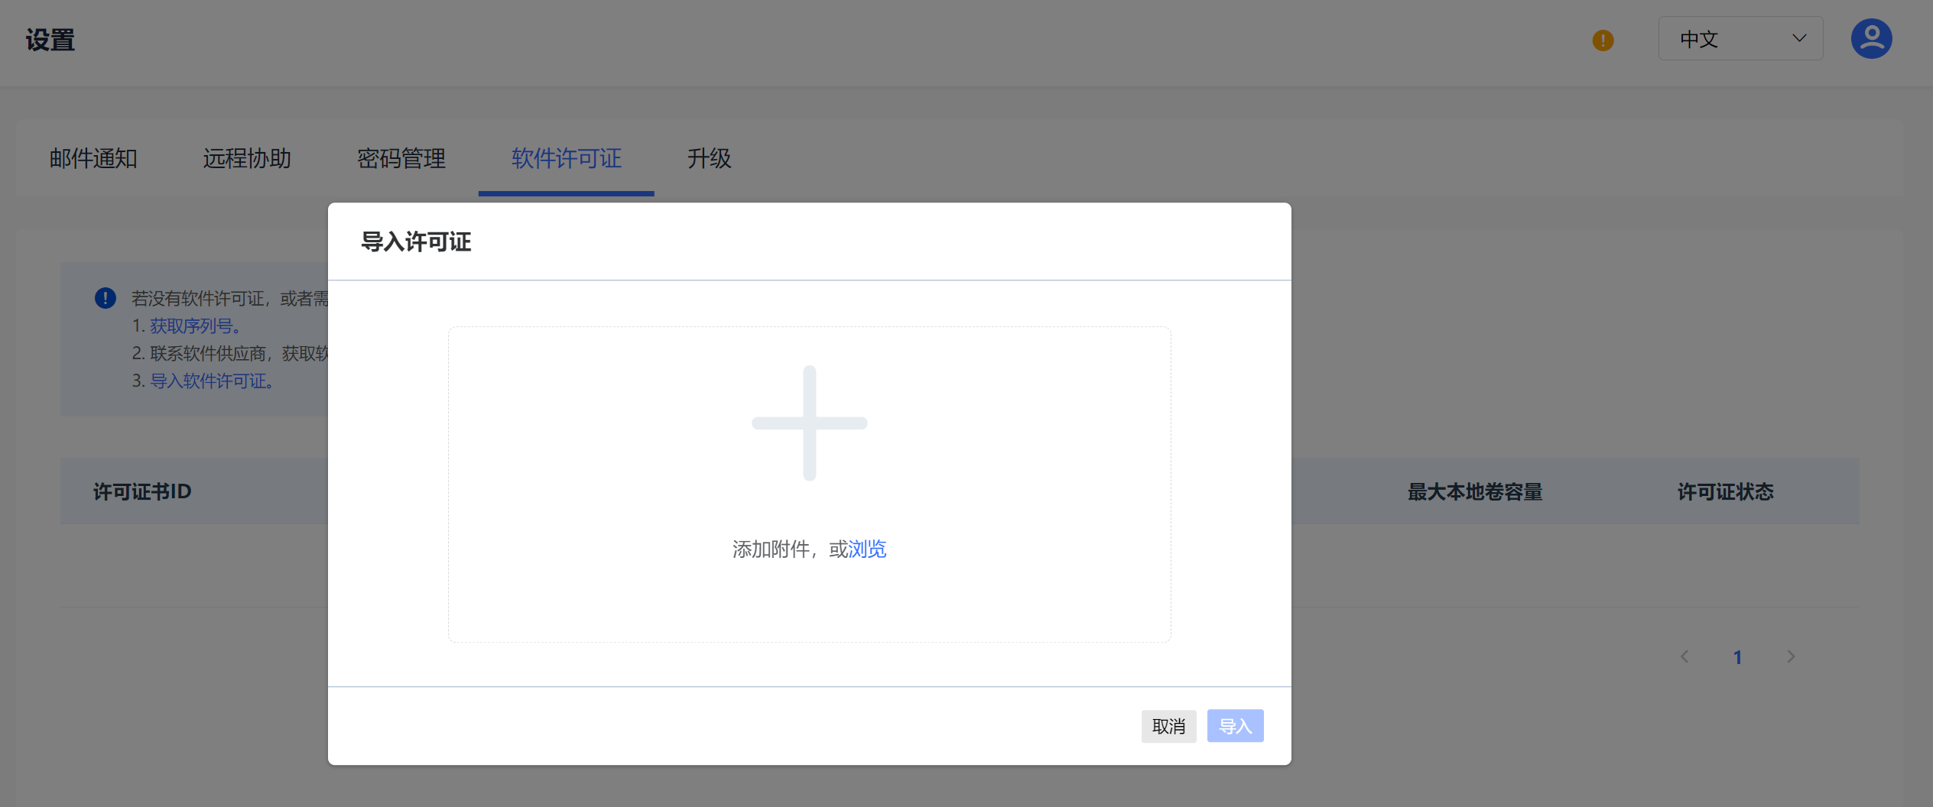Open the user account avatar icon
This screenshot has height=807, width=1933.
click(x=1871, y=38)
